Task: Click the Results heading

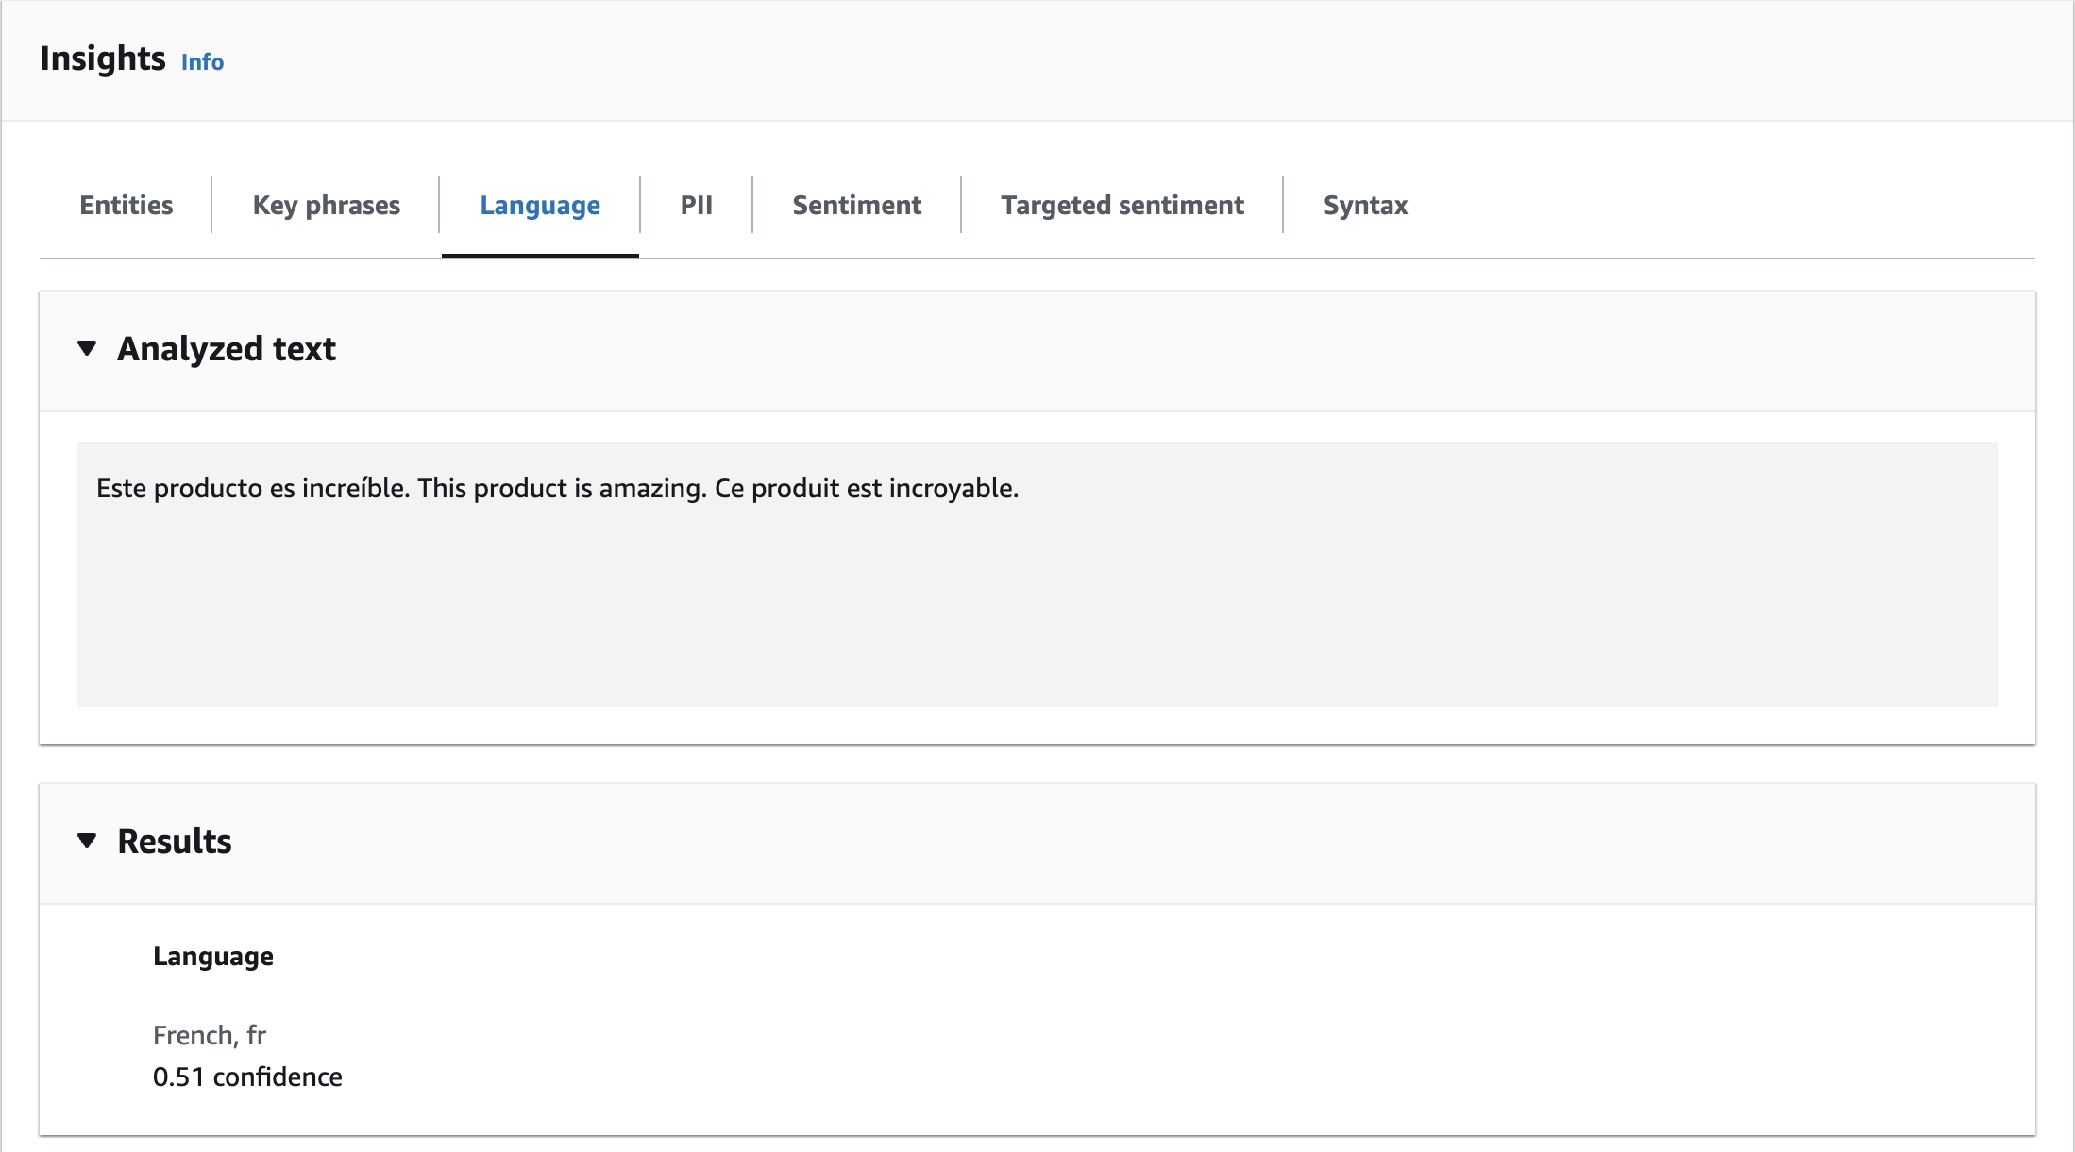Action: (175, 842)
